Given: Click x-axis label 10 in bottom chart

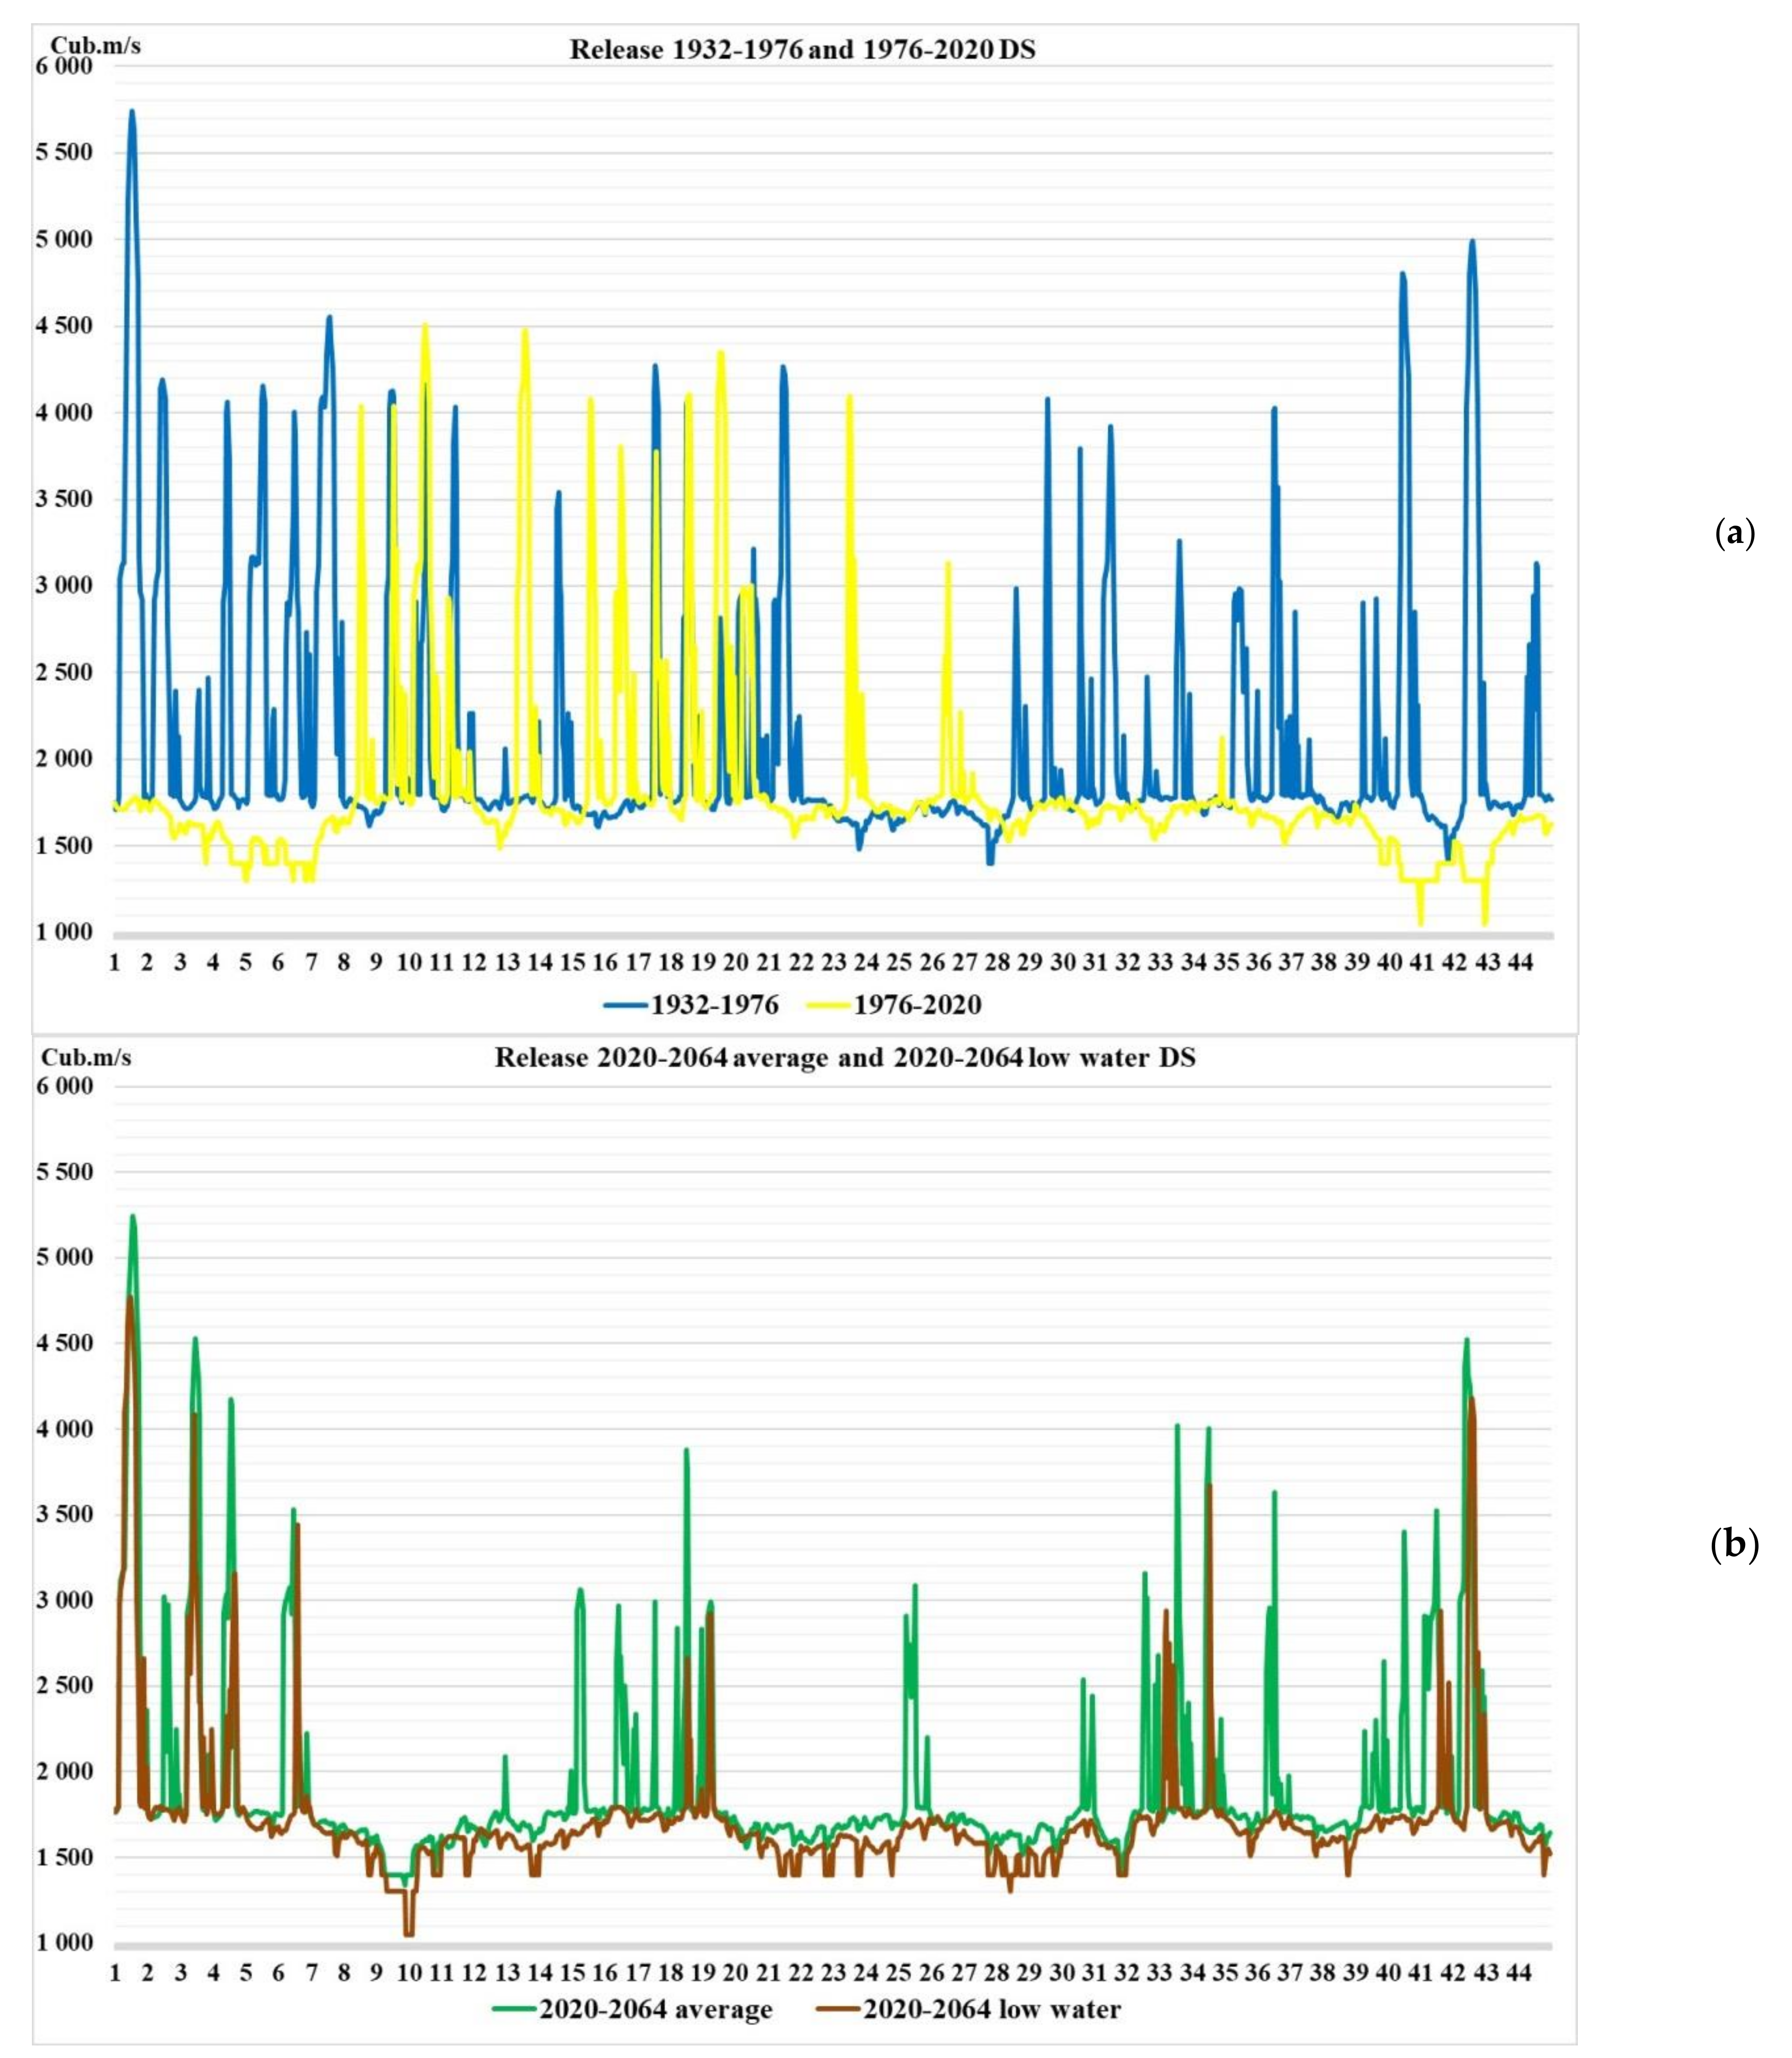Looking at the screenshot, I should pos(409,1973).
